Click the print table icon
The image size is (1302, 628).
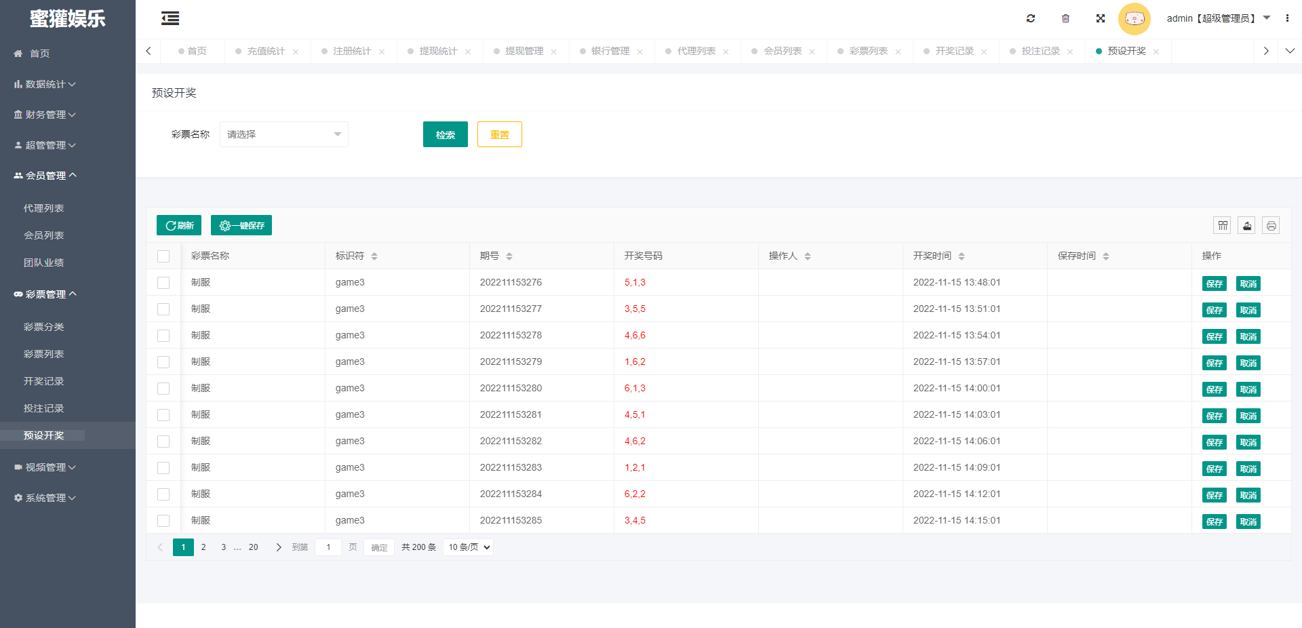[1271, 225]
